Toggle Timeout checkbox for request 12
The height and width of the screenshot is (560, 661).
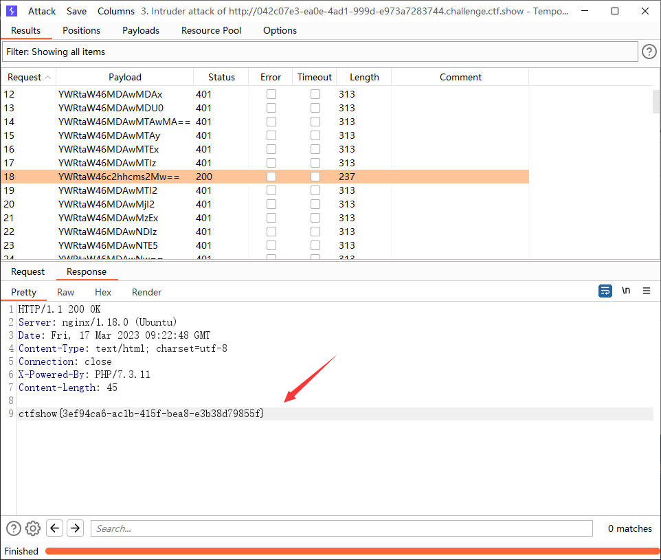pyautogui.click(x=315, y=94)
